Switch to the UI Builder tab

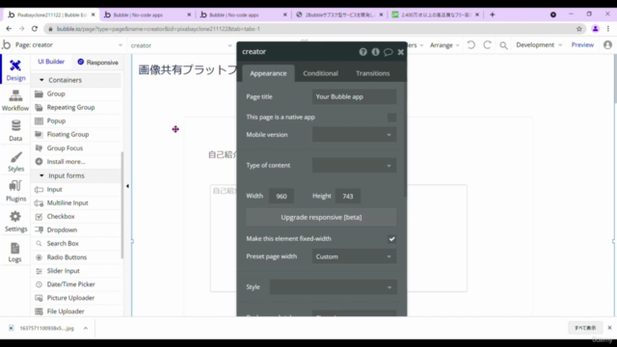point(51,62)
